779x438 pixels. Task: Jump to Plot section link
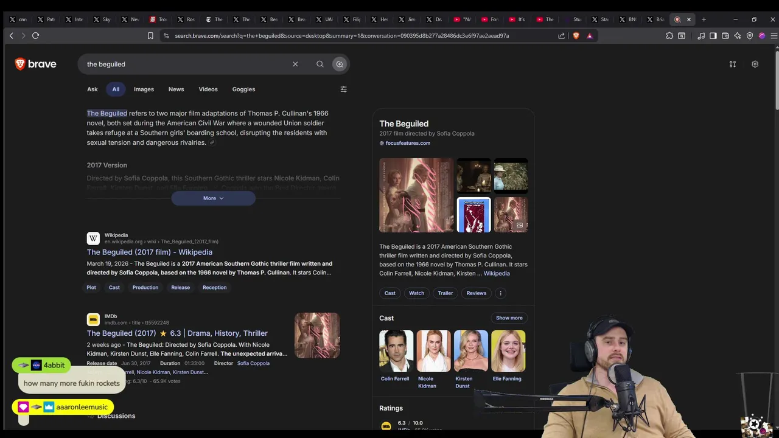coord(91,288)
